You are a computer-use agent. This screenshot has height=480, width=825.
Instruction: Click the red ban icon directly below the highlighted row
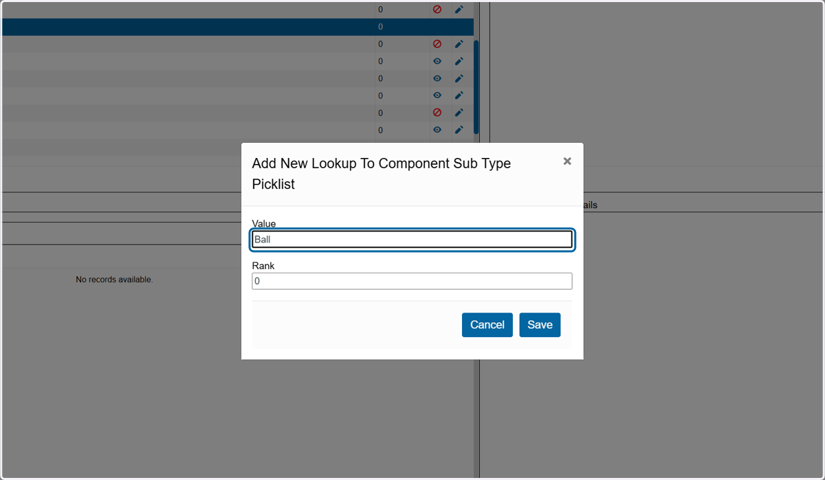pos(437,44)
